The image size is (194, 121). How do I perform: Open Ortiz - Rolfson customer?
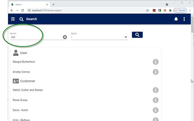pyautogui.click(x=21, y=120)
